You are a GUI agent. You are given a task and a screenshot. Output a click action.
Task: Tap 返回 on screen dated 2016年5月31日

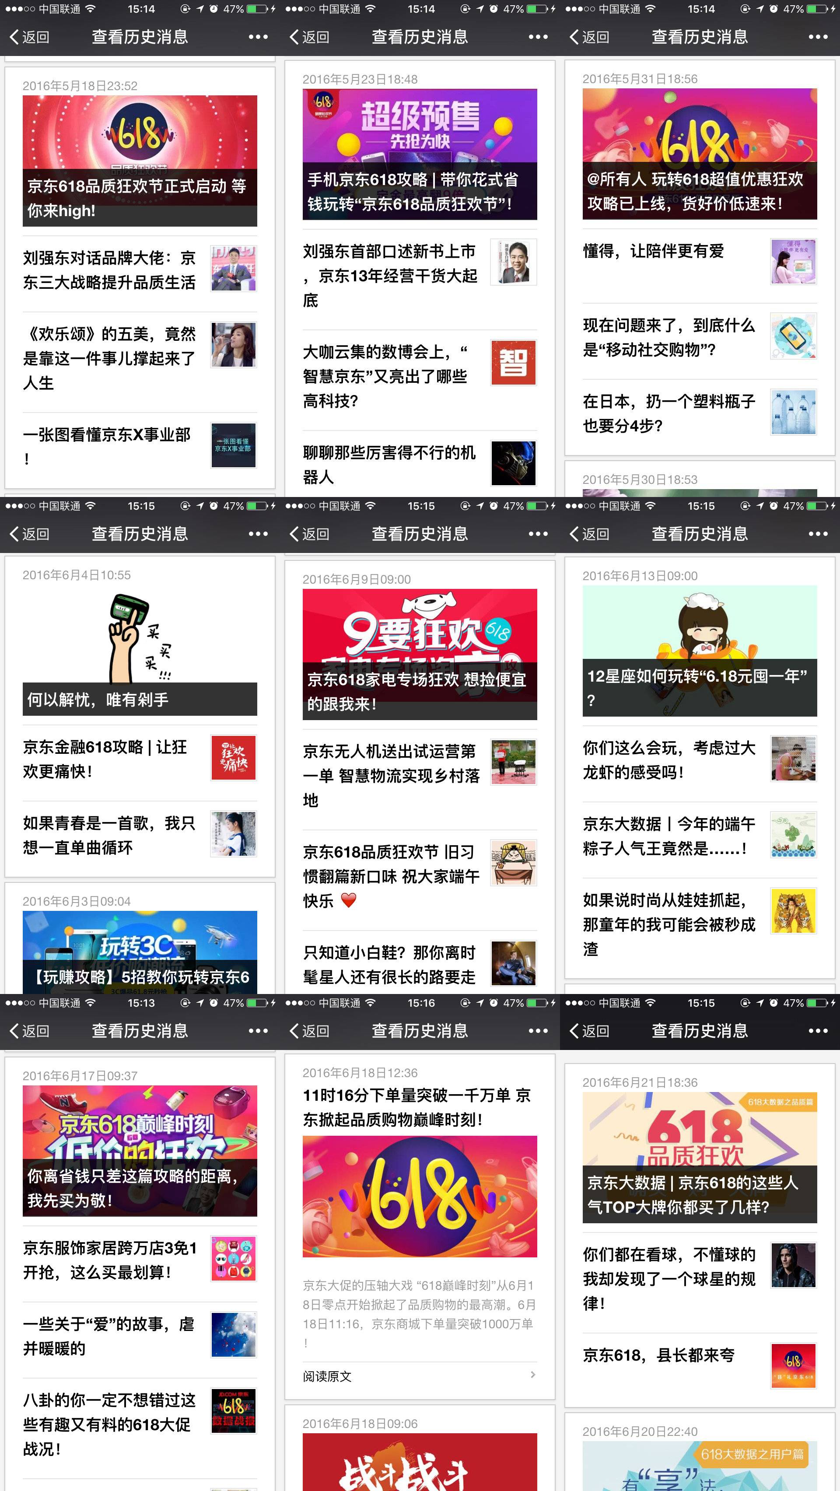coord(590,37)
